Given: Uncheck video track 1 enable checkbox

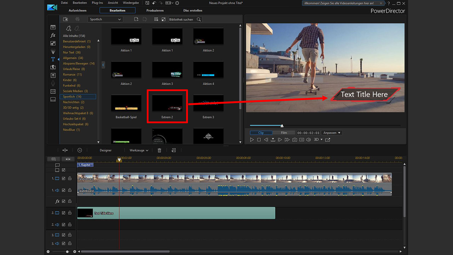Looking at the screenshot, I should 64,179.
